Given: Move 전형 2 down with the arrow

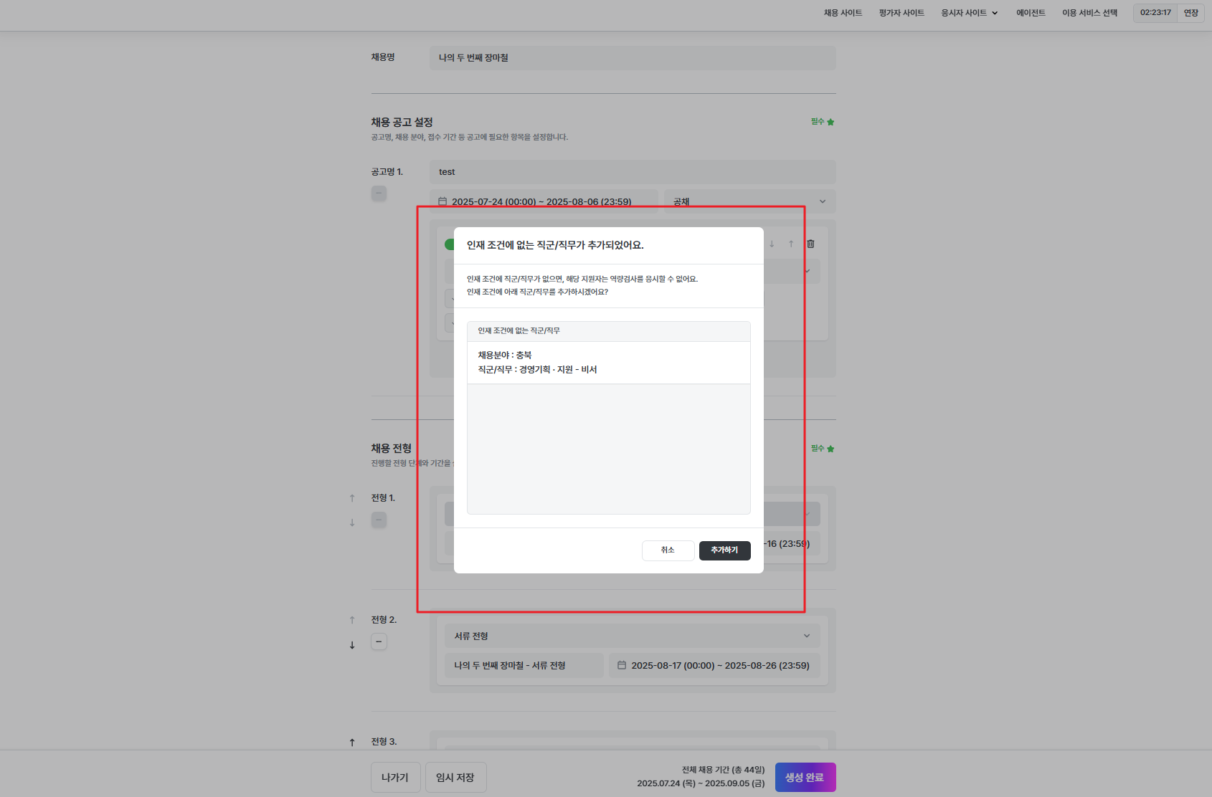Looking at the screenshot, I should pos(352,645).
